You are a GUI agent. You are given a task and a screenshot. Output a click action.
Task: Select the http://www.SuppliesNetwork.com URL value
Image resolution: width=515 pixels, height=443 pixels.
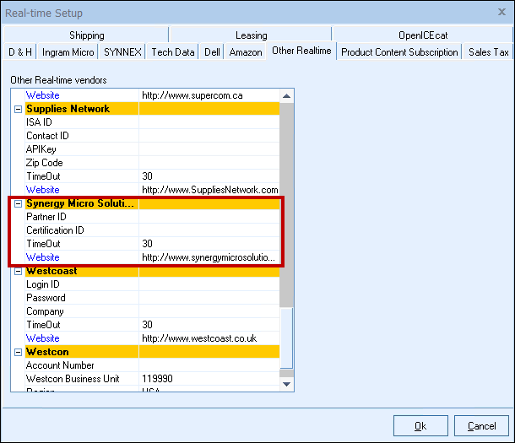coord(210,190)
